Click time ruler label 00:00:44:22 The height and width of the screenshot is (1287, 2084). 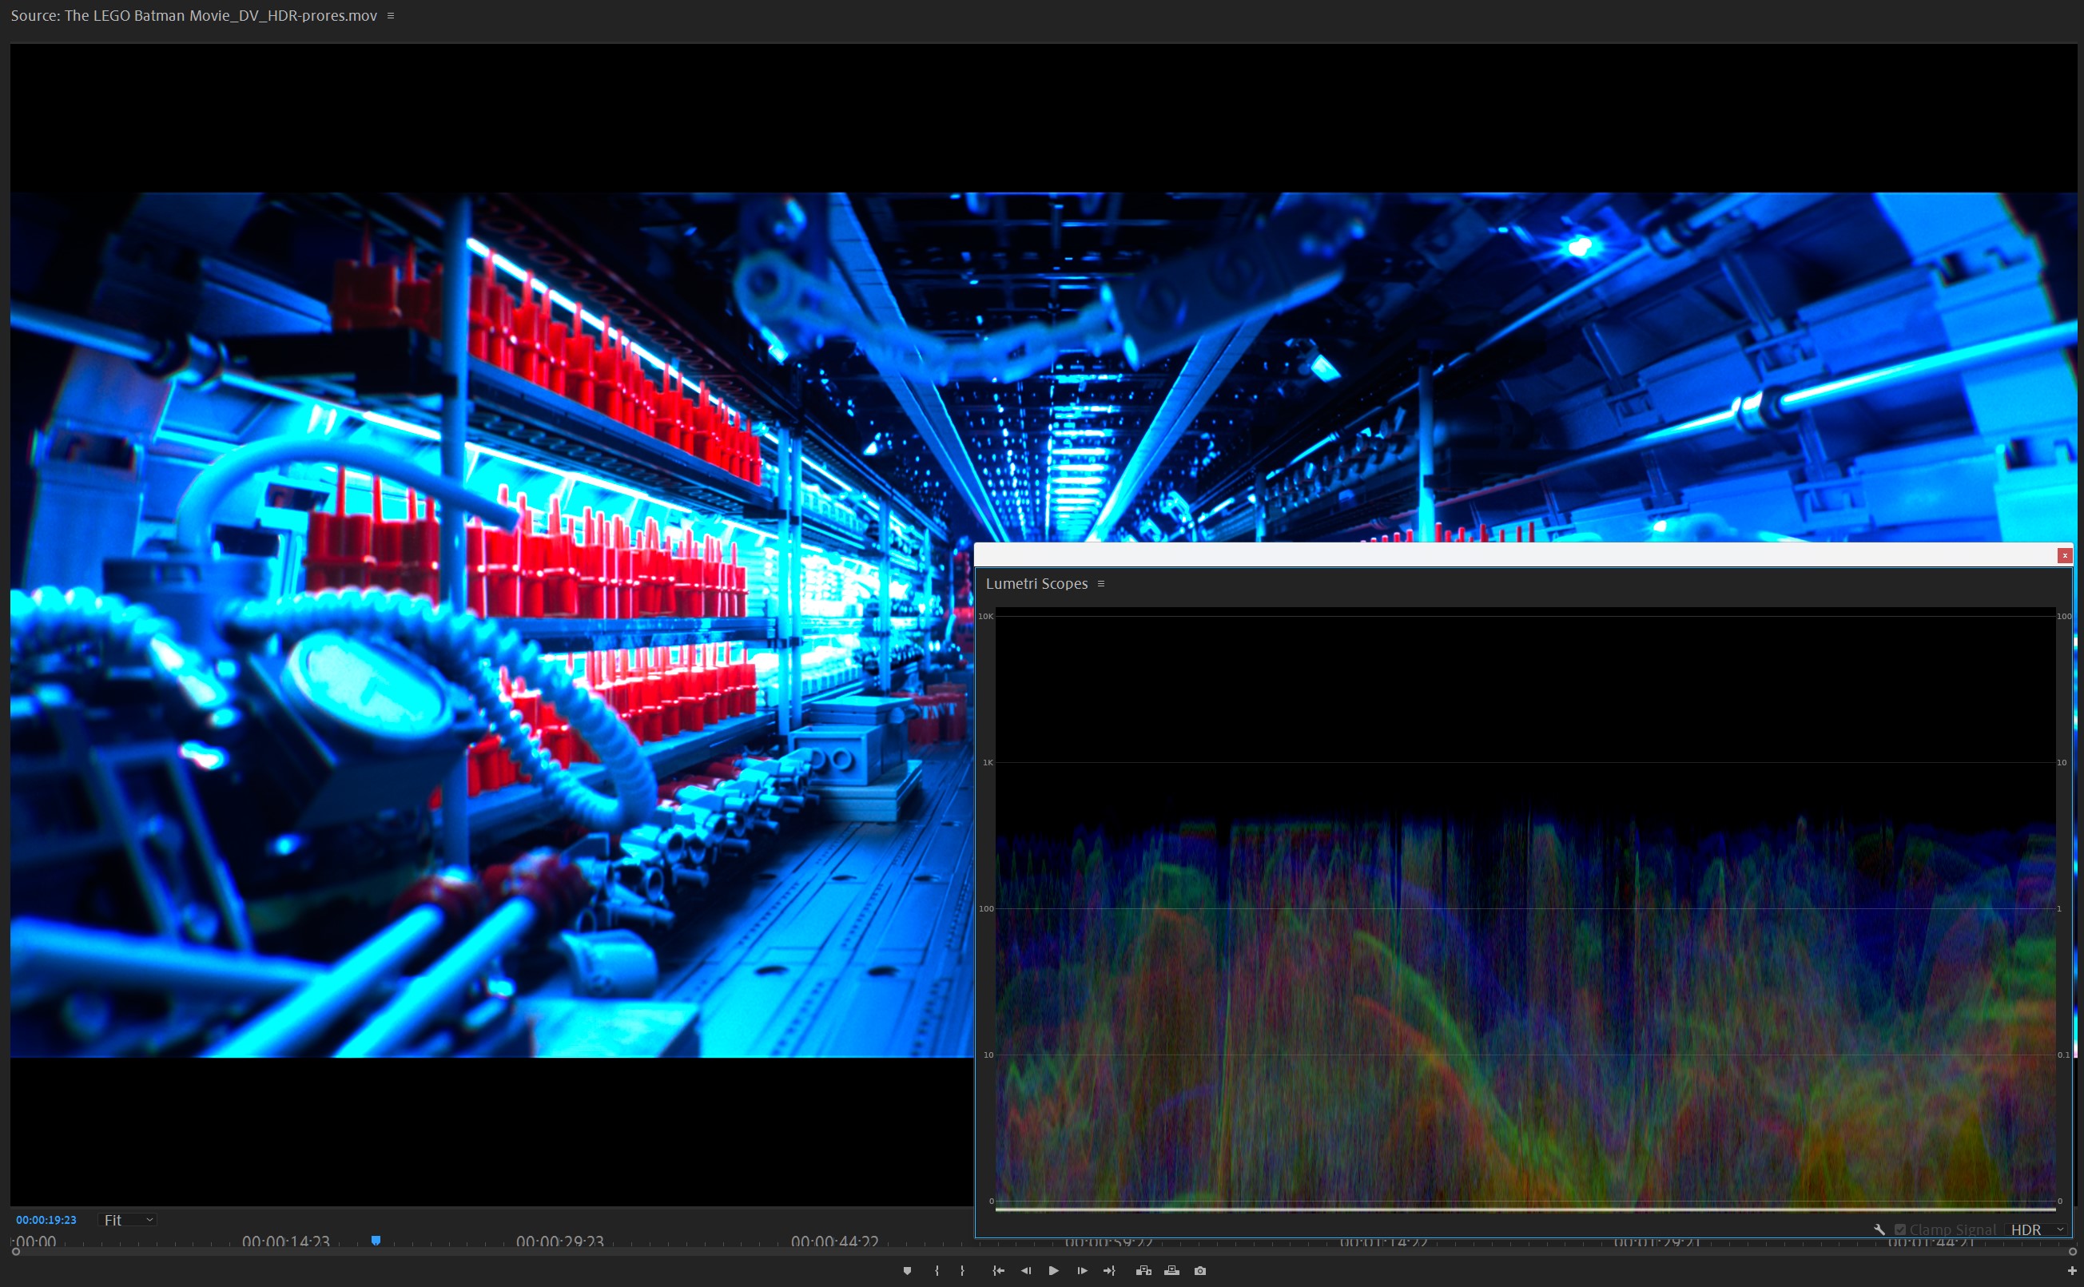point(834,1242)
